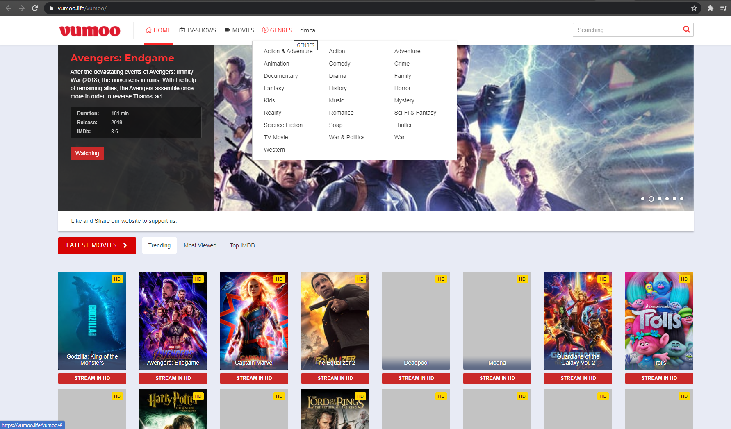731x429 pixels.
Task: Pick the Mystery genre
Action: [404, 100]
